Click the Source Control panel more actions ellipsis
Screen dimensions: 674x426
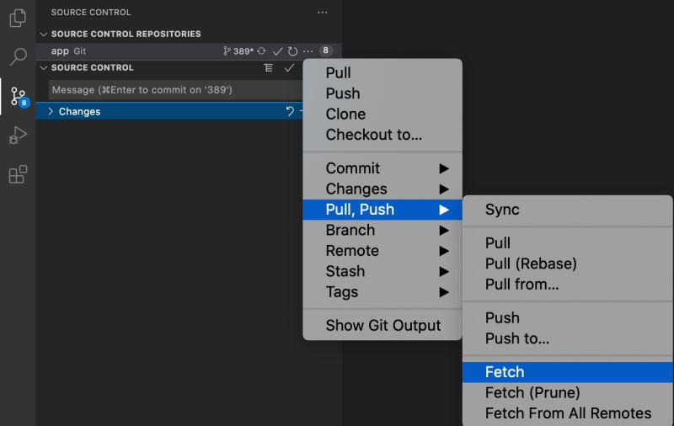pyautogui.click(x=323, y=13)
